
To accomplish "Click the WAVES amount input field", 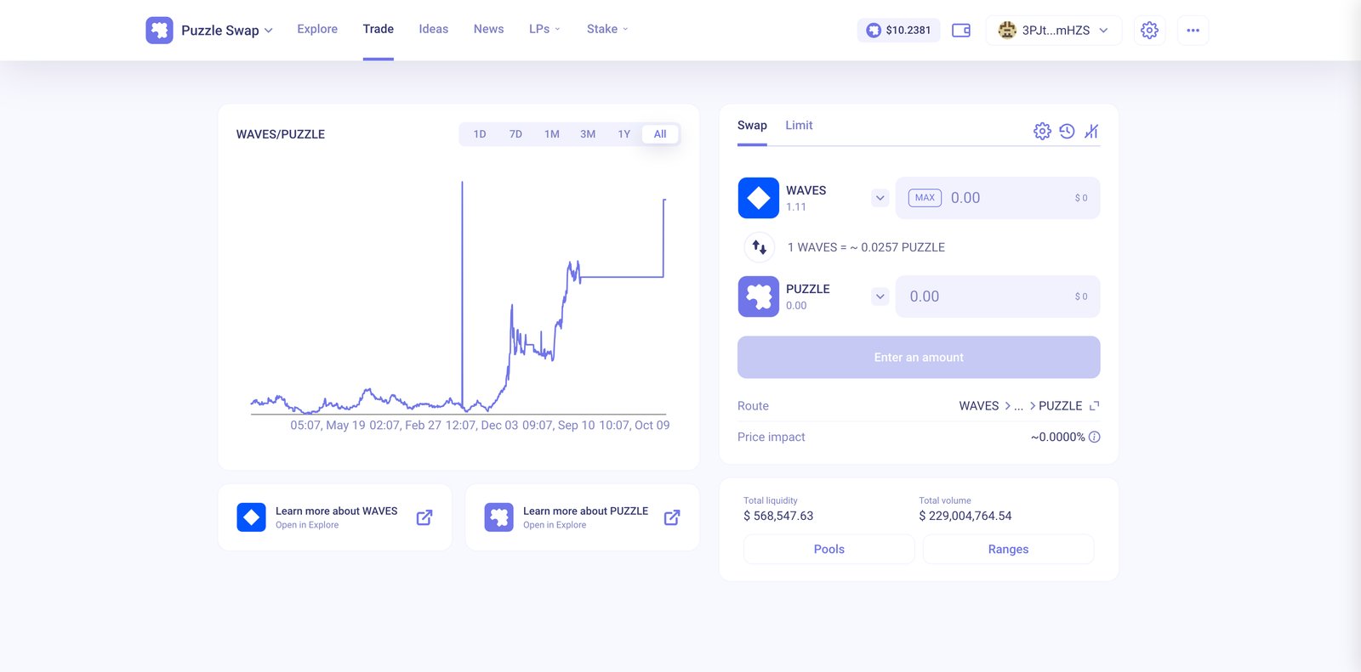I will point(998,198).
